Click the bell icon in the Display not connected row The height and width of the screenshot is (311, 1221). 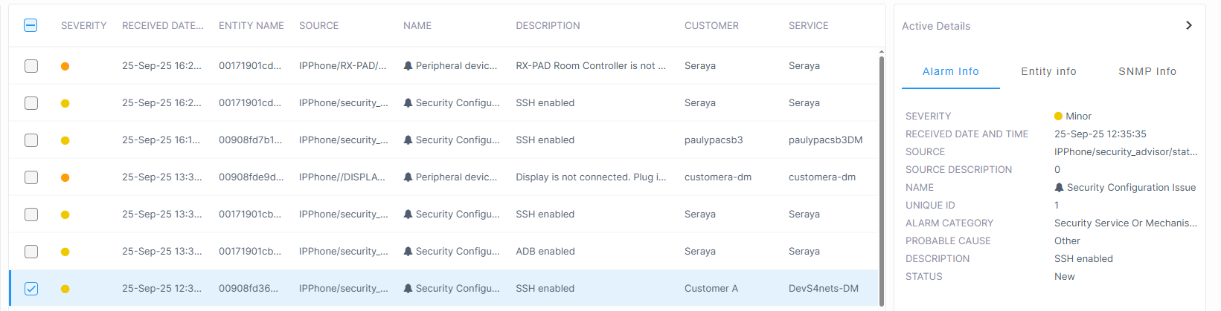408,177
